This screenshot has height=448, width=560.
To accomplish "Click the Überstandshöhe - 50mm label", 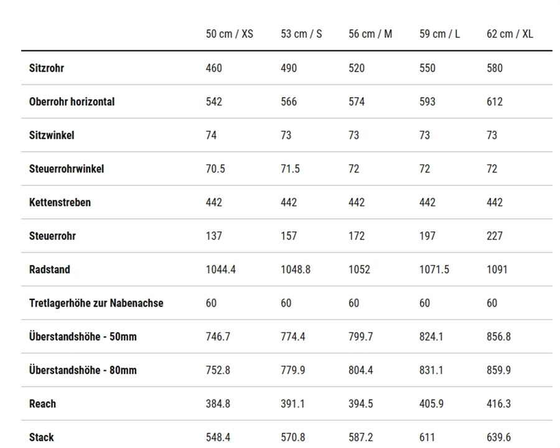I will click(83, 336).
